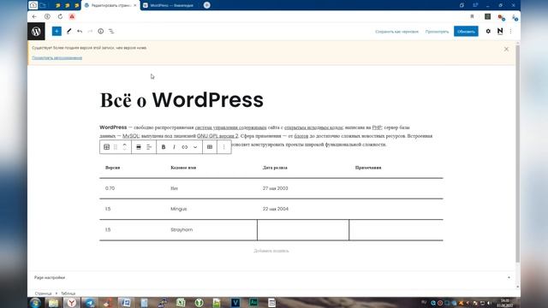Click GNU GPL версия 2 link
548x308 pixels.
pos(217,136)
